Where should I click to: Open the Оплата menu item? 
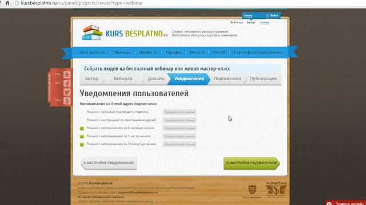(x=197, y=52)
